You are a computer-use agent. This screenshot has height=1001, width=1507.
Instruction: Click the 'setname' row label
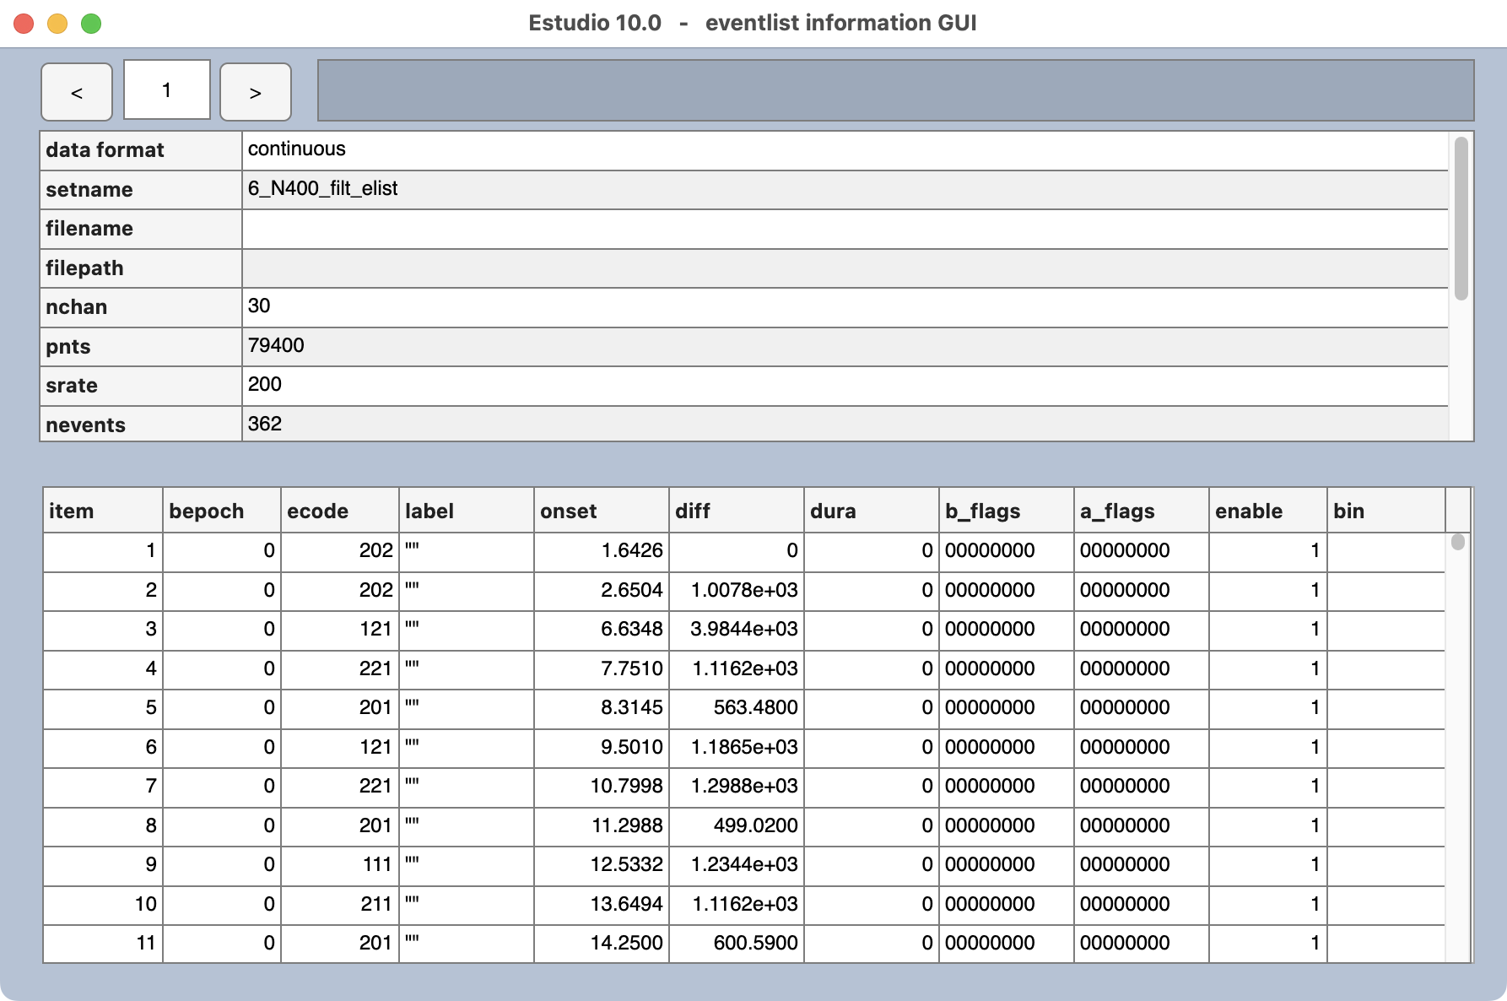point(141,189)
